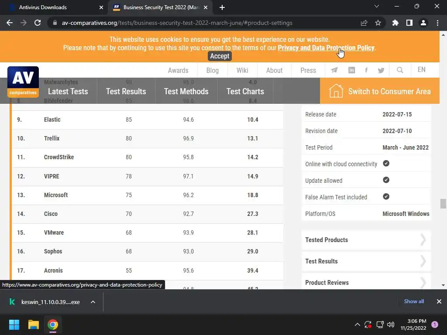
Task: Expand the Product Reviews section
Action: pyautogui.click(x=366, y=282)
